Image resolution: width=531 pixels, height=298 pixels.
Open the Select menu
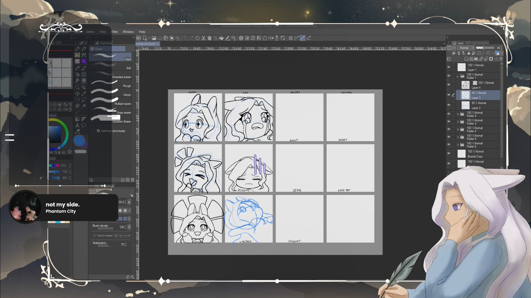click(90, 32)
